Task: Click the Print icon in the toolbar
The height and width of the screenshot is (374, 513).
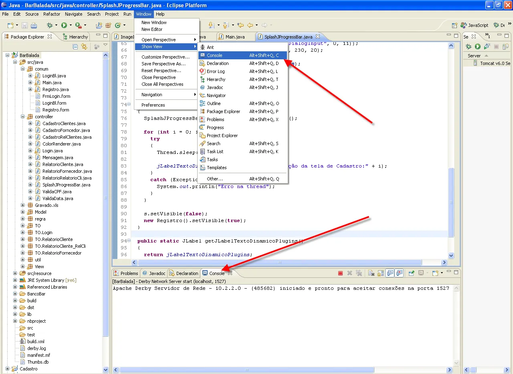Action: [x=34, y=25]
